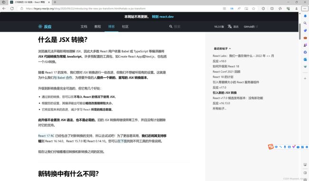Click the bell icon in Edge sidebar
Screen dimensions: 309x181
pos(305,16)
